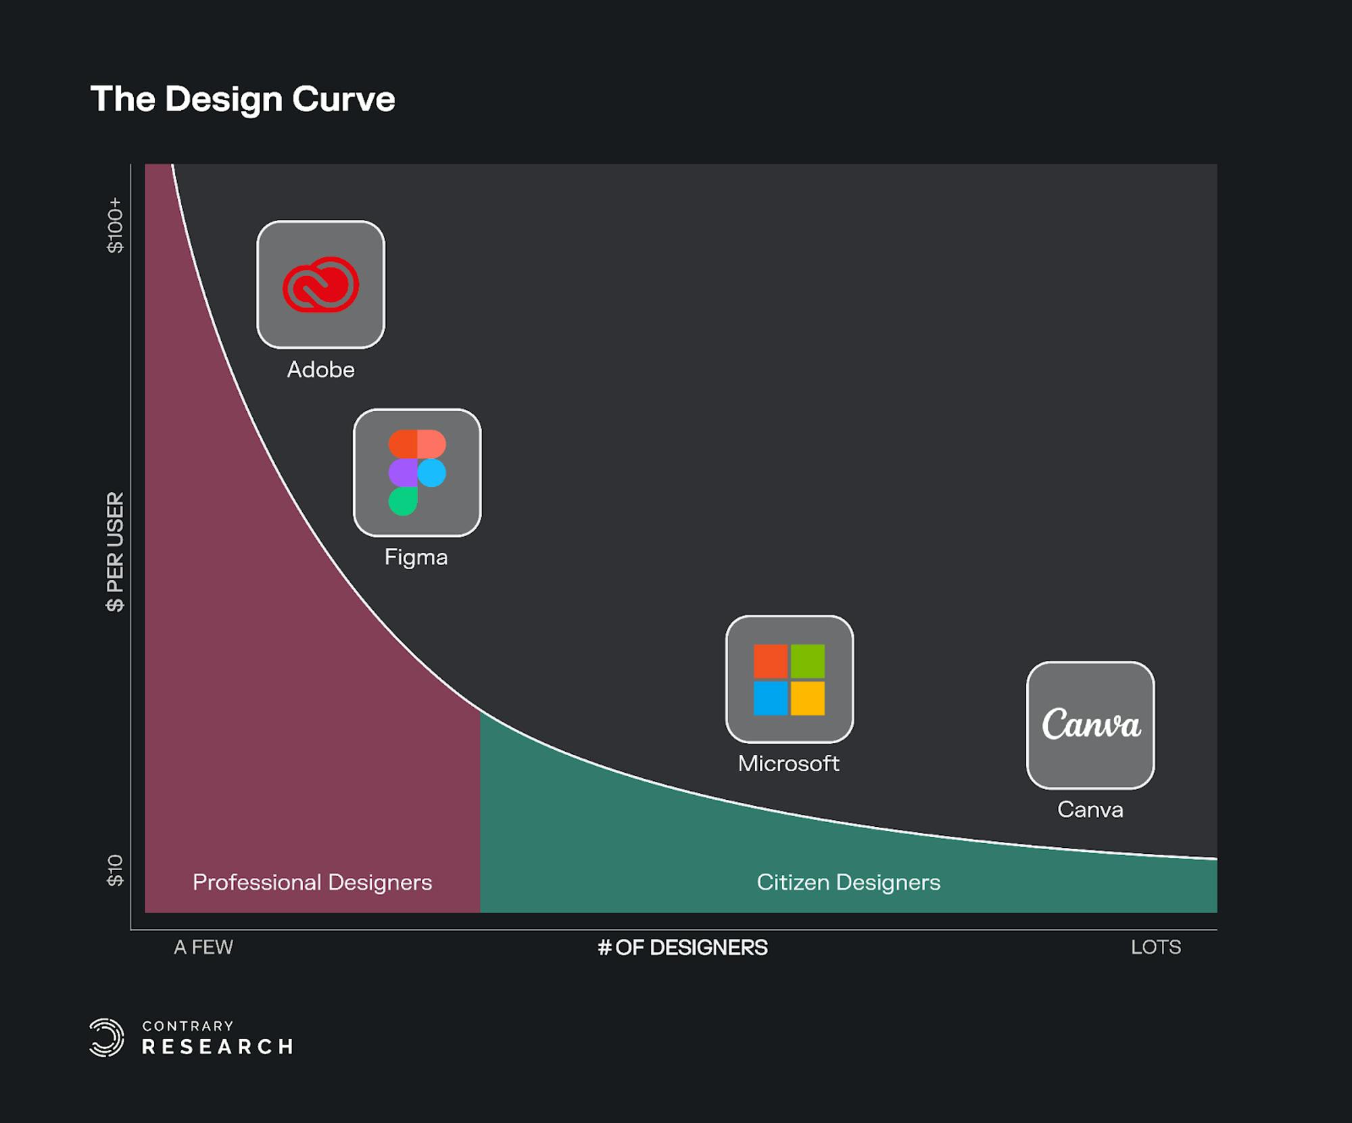Click the $10 axis marker
This screenshot has height=1123, width=1352.
pos(116,870)
